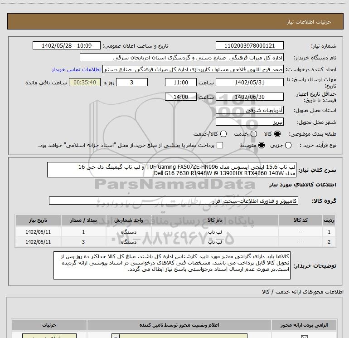The height and width of the screenshot is (338, 349).
Task: Select the خدمت radio button
Action: [x=254, y=134]
